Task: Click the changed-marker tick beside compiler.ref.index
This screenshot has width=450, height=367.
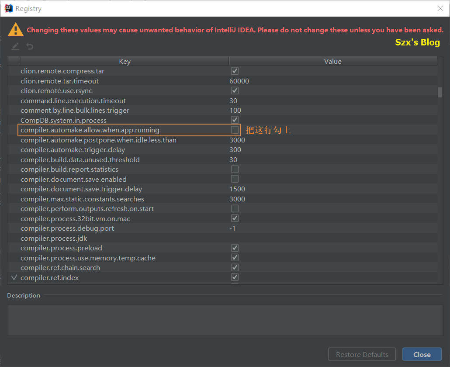Action: 14,277
